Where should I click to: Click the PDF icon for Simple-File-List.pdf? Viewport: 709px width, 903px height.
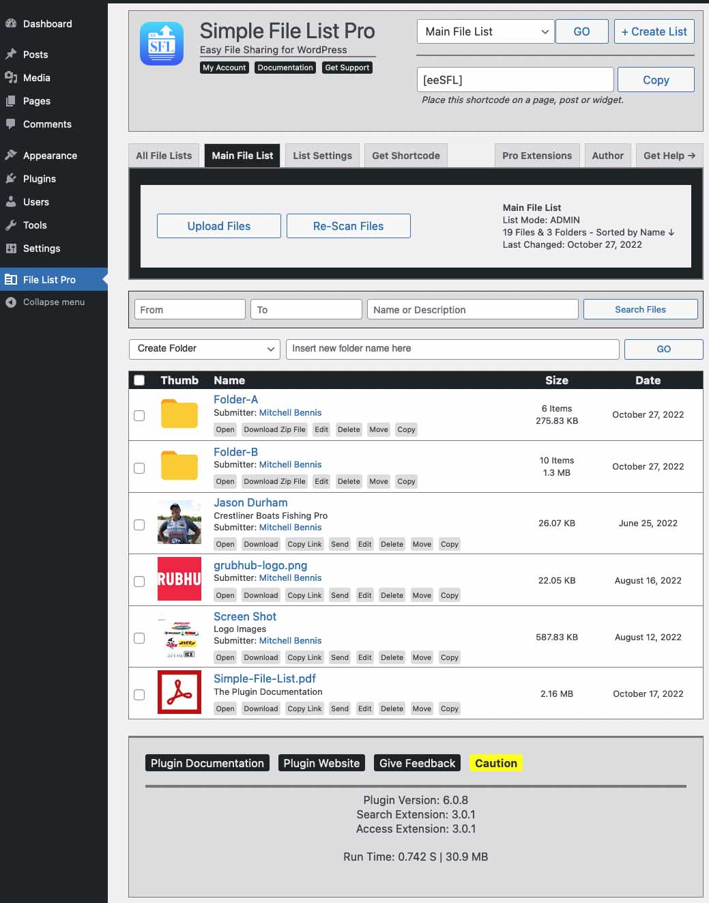pos(179,692)
